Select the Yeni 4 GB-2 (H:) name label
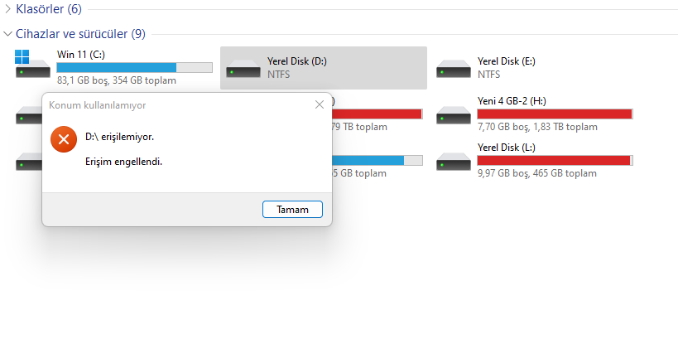The width and height of the screenshot is (678, 349). coord(512,101)
